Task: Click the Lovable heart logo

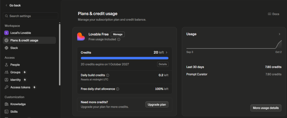Action: 81,37
